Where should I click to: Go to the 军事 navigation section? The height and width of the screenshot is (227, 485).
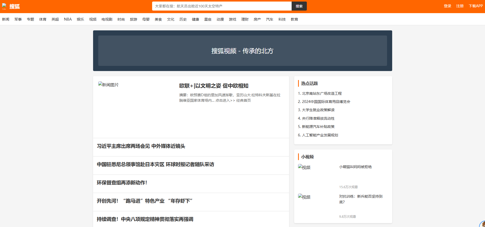18,19
